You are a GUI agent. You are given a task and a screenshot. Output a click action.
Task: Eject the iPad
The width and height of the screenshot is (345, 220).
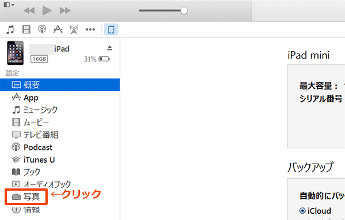tap(110, 48)
